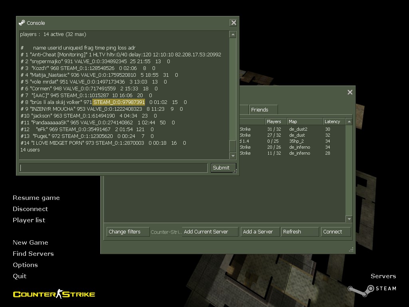Start a New Game
Screen dimensions: 409x307
pyautogui.click(x=30, y=243)
